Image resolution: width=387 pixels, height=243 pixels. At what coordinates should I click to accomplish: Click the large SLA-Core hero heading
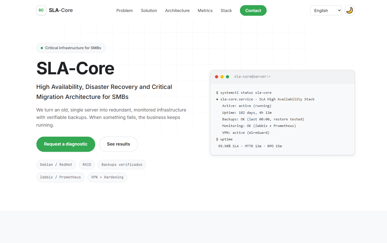pyautogui.click(x=75, y=68)
